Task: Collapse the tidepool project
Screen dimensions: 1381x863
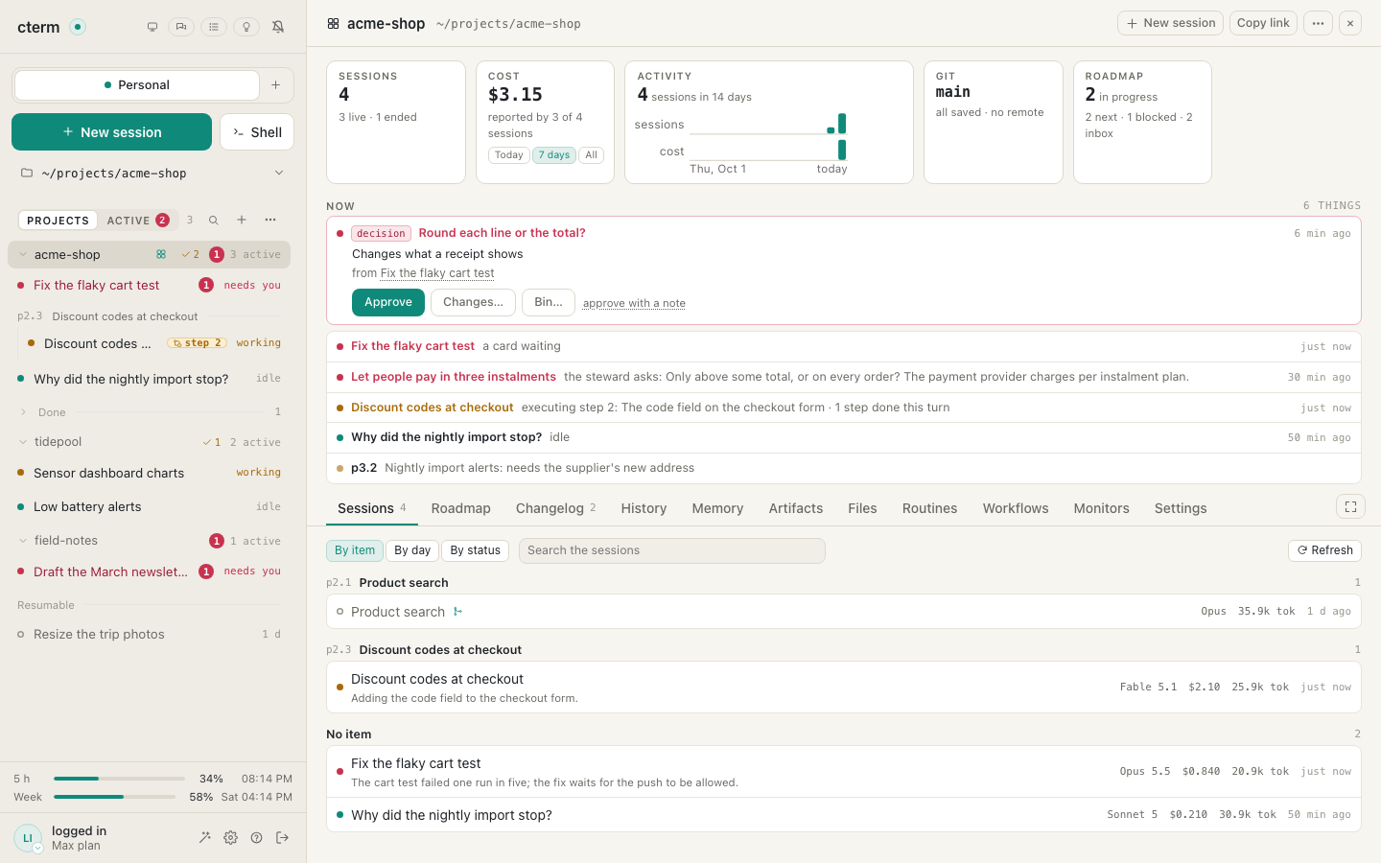Action: pos(23,442)
